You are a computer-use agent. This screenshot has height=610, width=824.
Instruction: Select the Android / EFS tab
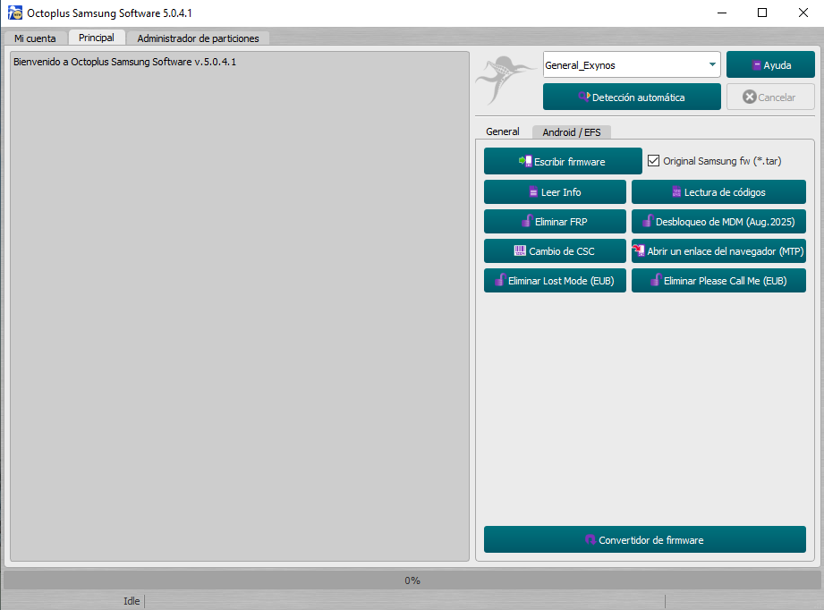(x=571, y=132)
